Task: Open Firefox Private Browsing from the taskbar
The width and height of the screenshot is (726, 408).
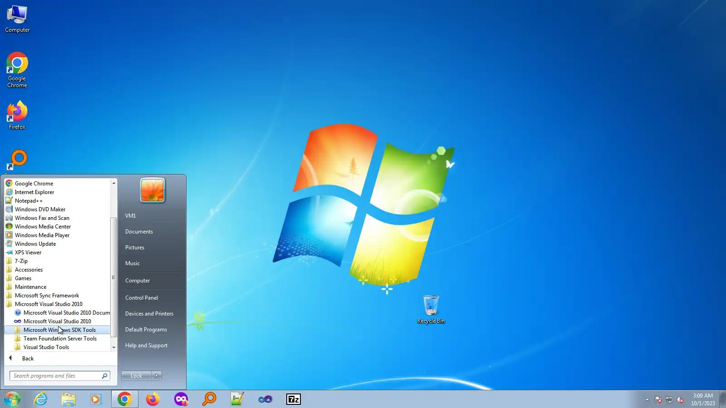Action: pyautogui.click(x=181, y=399)
